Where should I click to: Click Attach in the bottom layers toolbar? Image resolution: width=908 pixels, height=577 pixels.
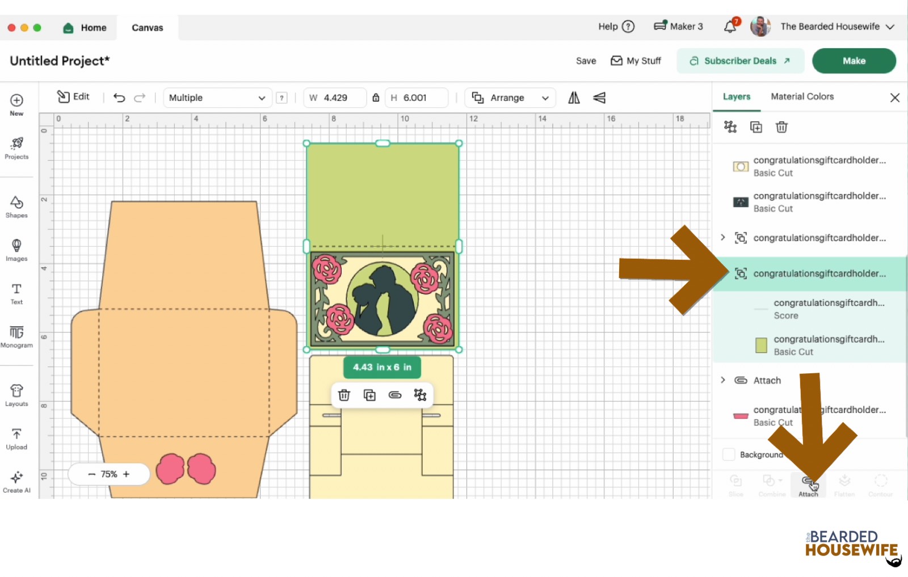(x=808, y=485)
